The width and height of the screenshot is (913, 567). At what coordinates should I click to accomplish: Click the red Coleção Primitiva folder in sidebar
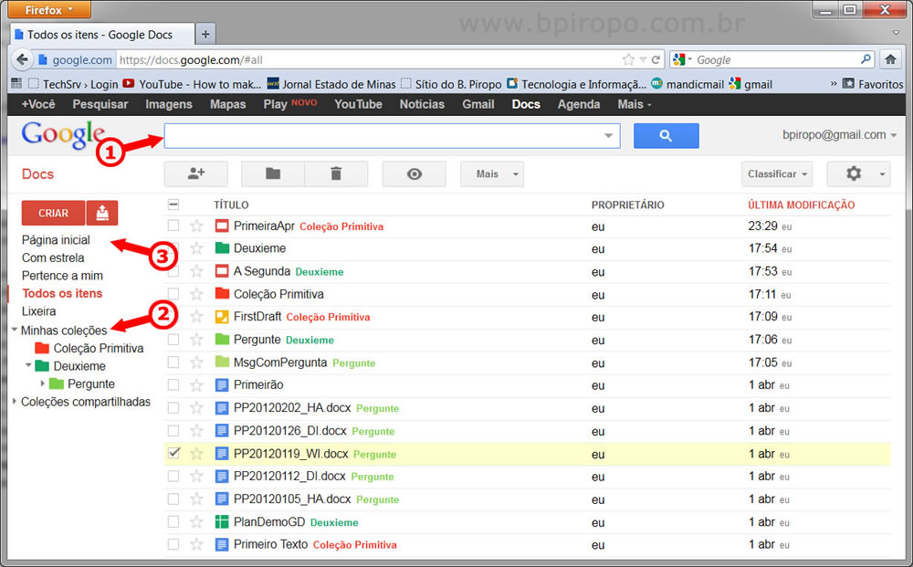click(x=42, y=348)
